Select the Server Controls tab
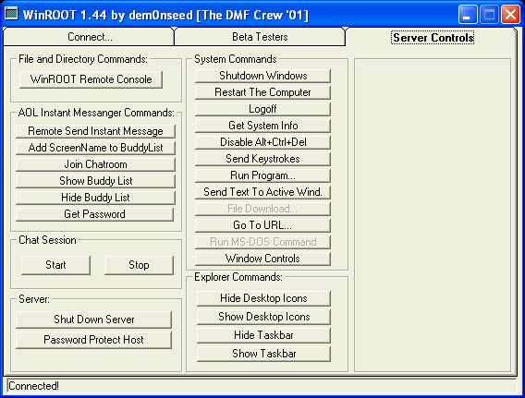This screenshot has height=398, width=525. click(x=433, y=38)
